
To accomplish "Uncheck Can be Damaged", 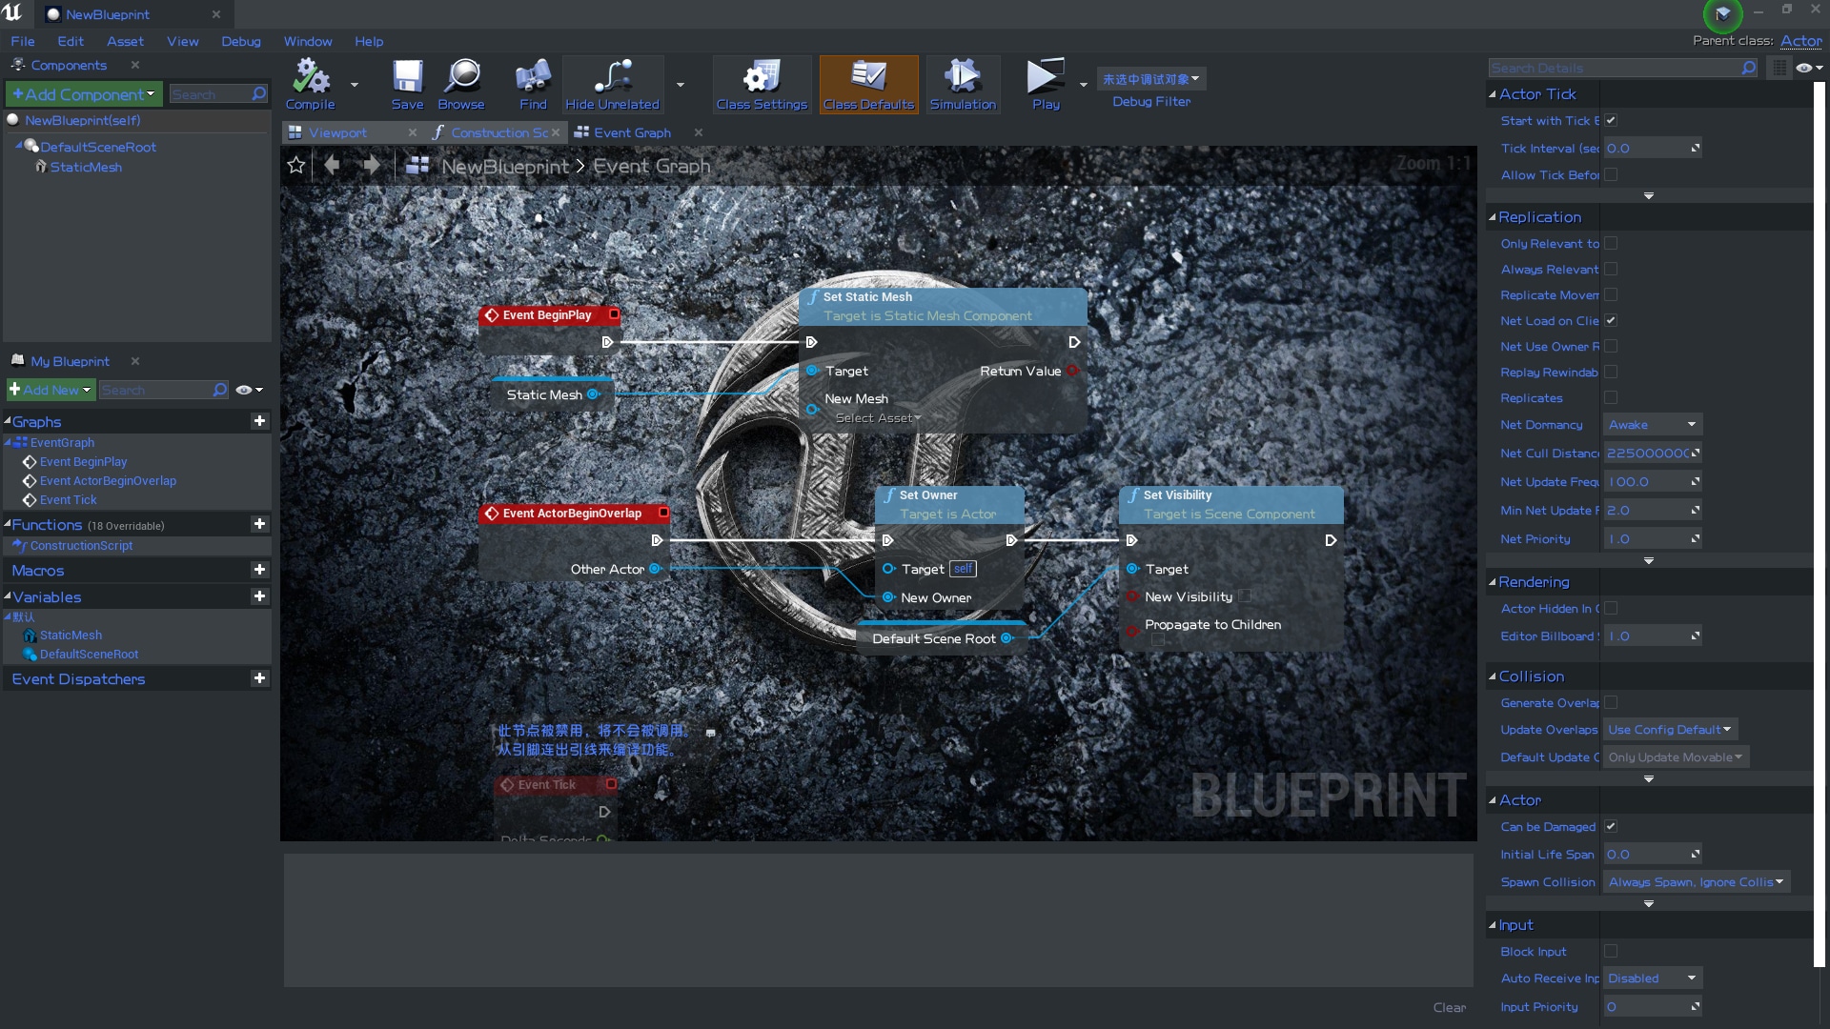I will (x=1613, y=827).
